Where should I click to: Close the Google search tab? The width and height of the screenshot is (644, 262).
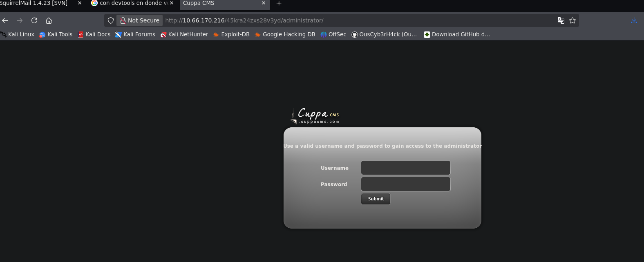tap(172, 3)
